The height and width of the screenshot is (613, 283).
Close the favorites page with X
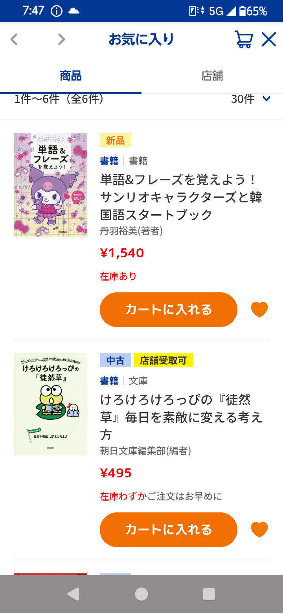(269, 39)
